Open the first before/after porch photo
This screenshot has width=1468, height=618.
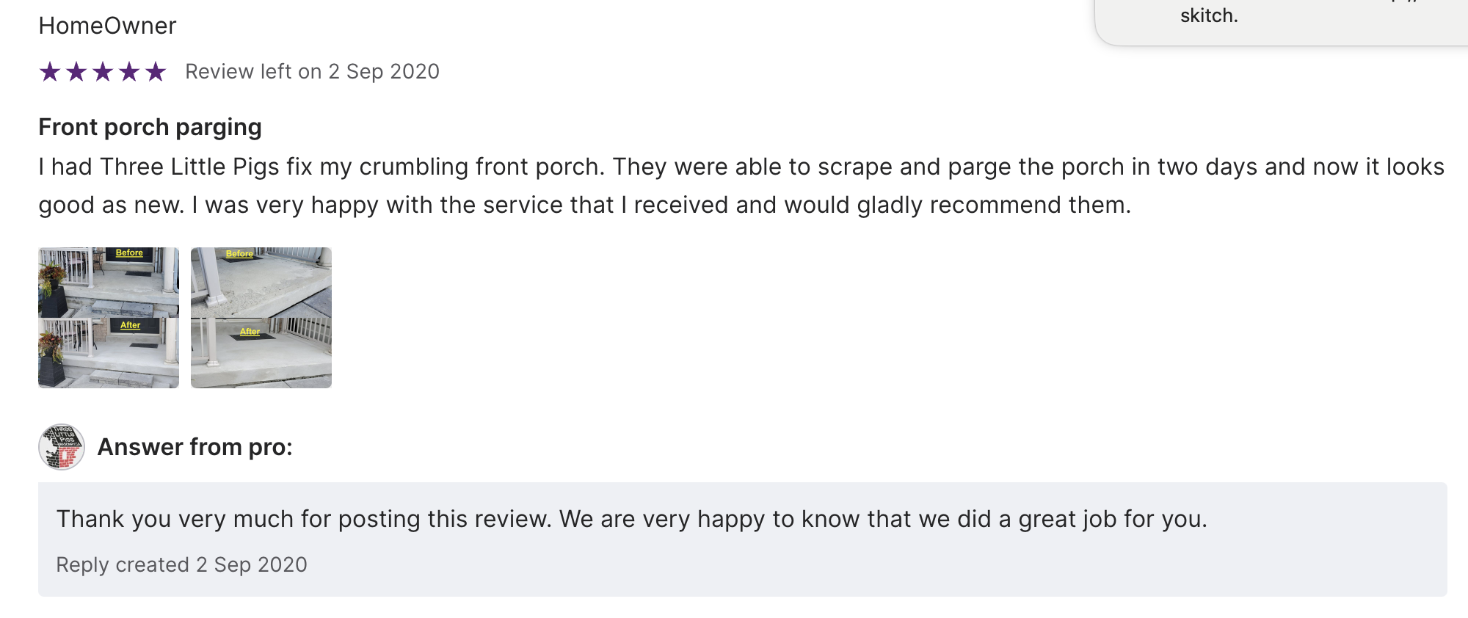pyautogui.click(x=109, y=318)
